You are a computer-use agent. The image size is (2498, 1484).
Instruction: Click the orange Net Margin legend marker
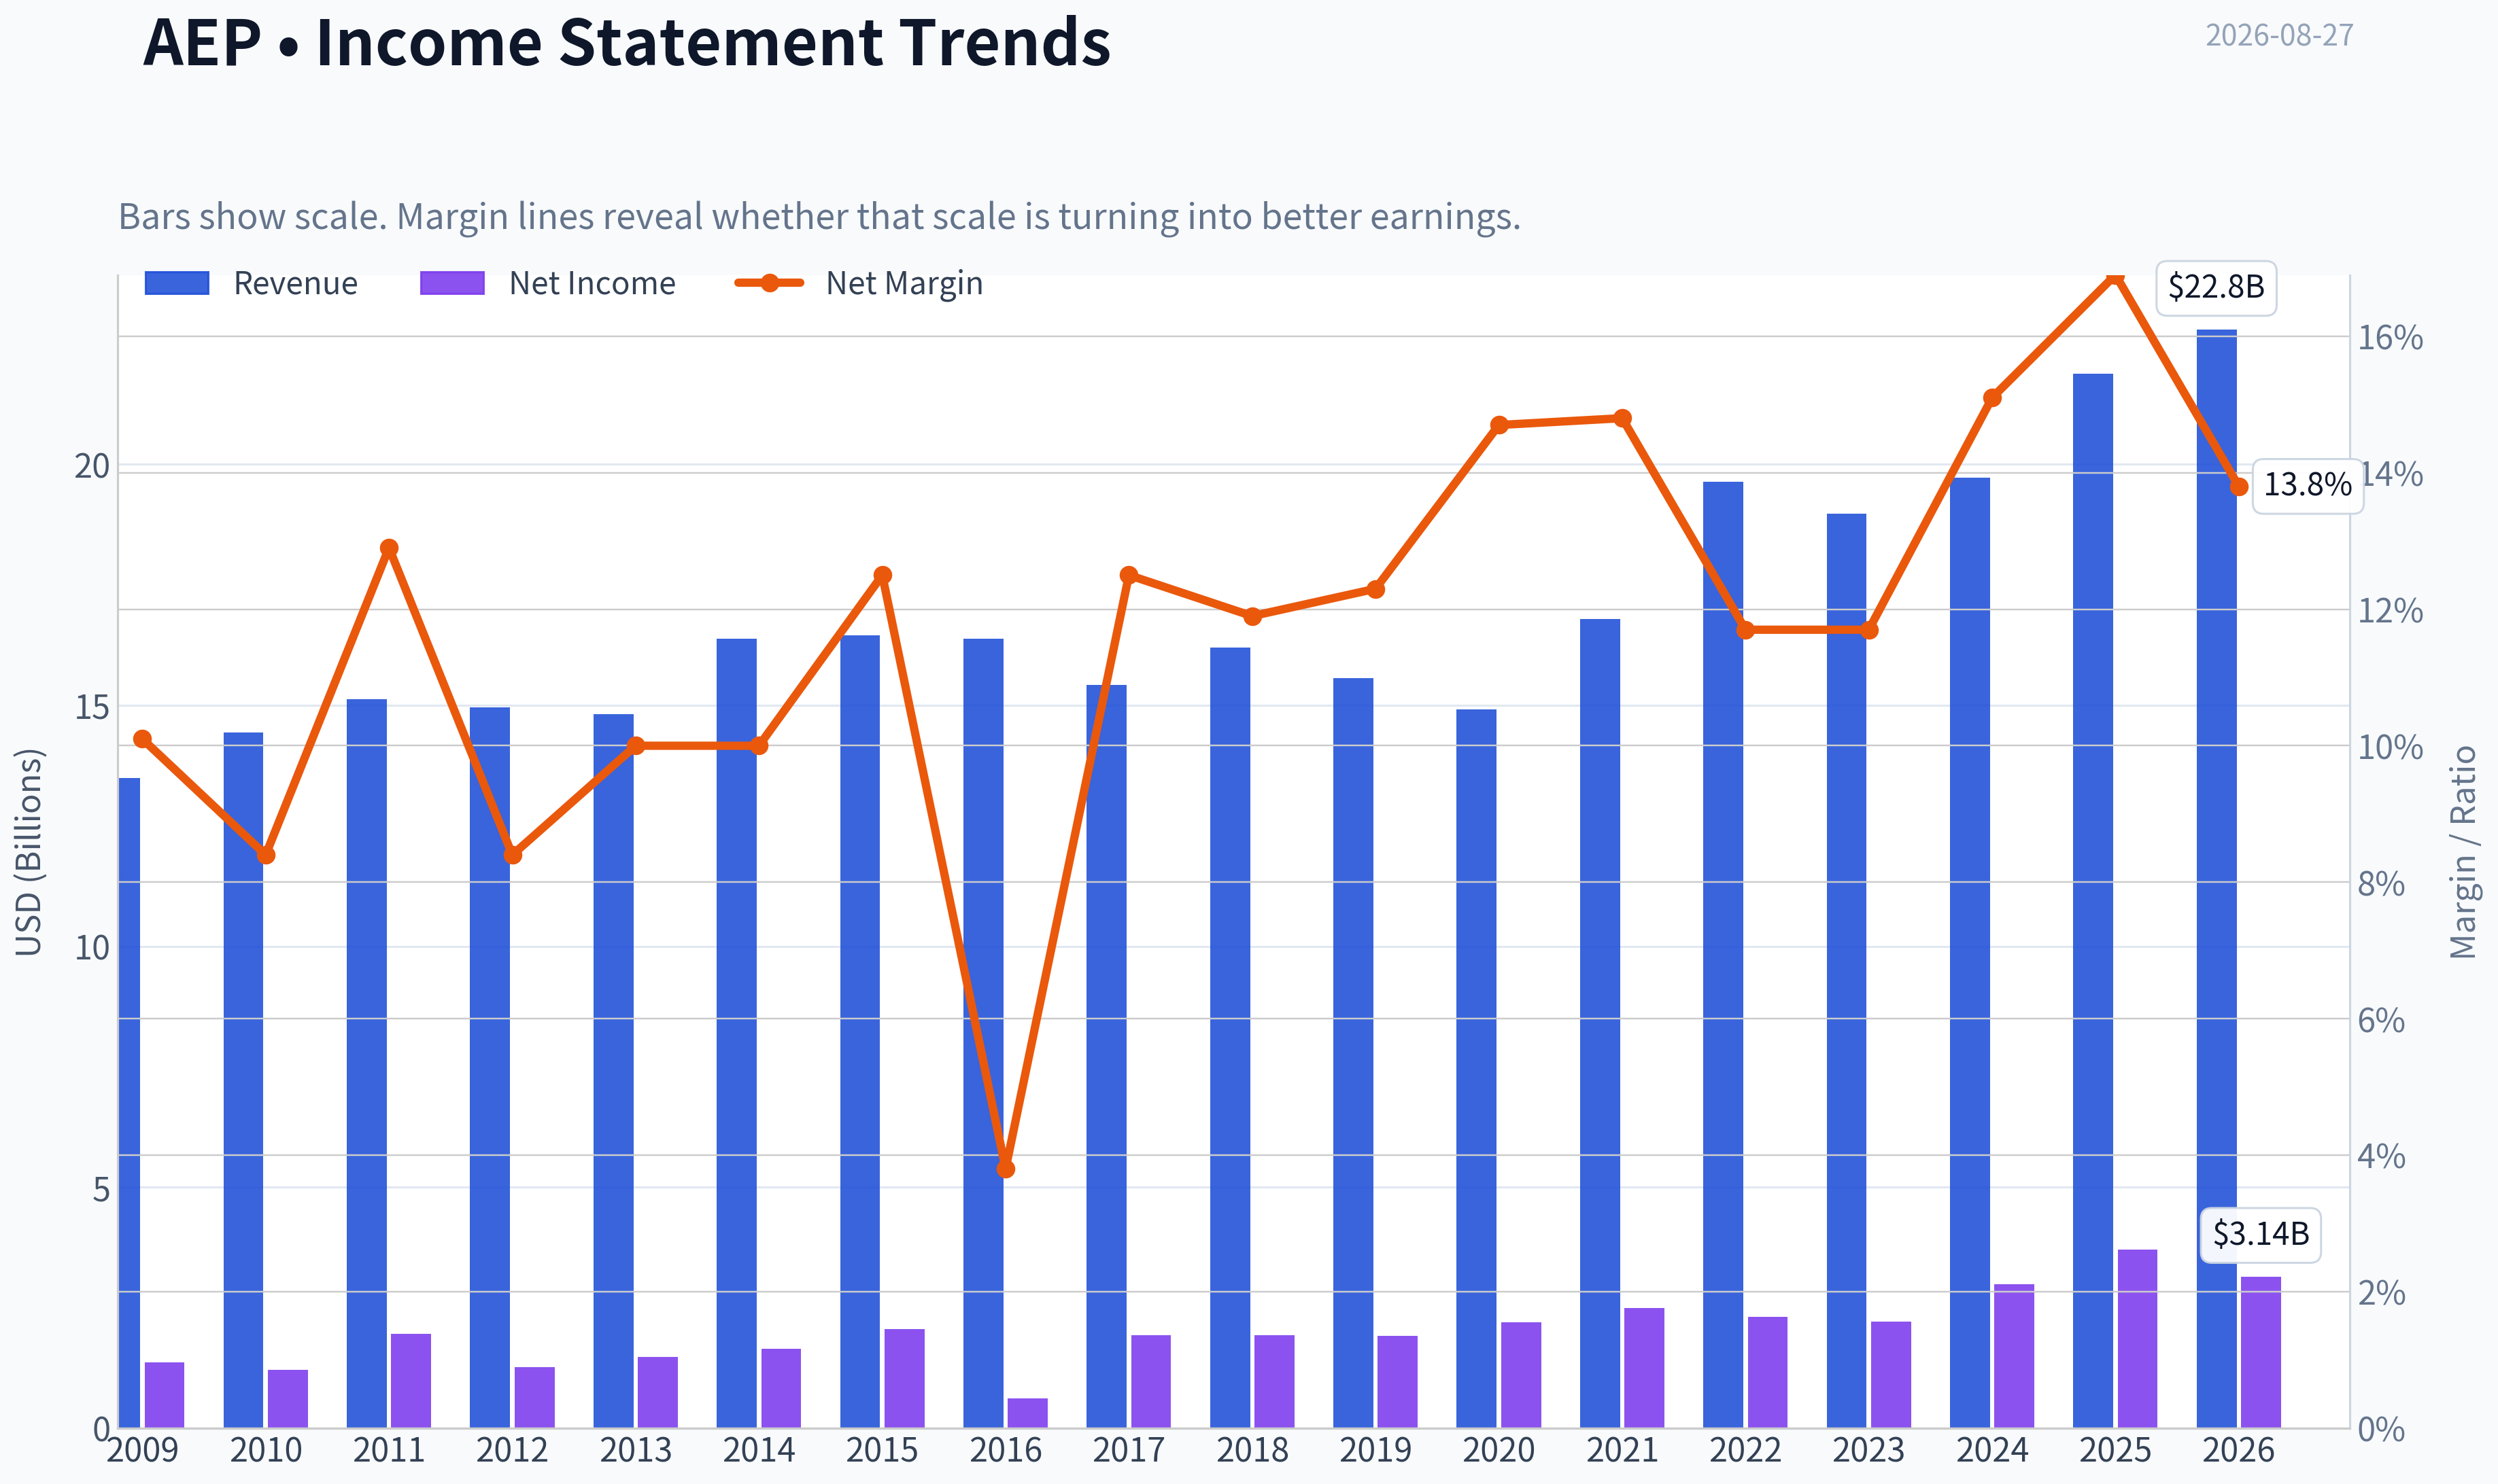coord(769,283)
